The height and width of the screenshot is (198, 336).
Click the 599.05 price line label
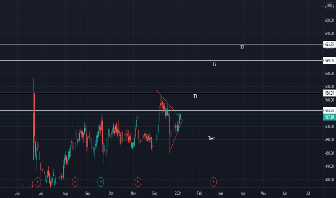pyautogui.click(x=330, y=60)
